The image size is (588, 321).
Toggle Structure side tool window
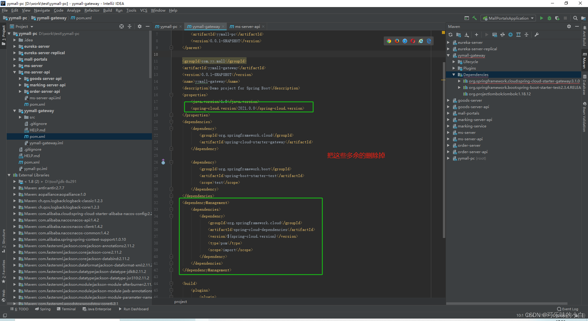click(4, 241)
